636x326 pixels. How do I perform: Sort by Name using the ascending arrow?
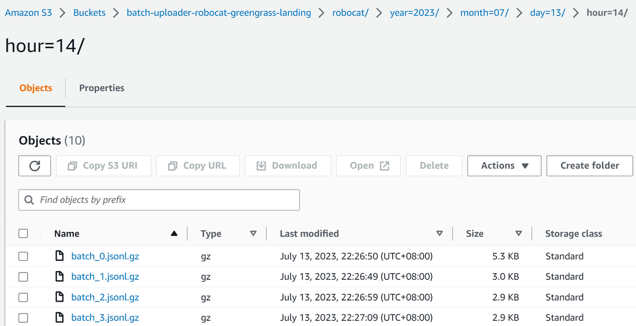[174, 234]
